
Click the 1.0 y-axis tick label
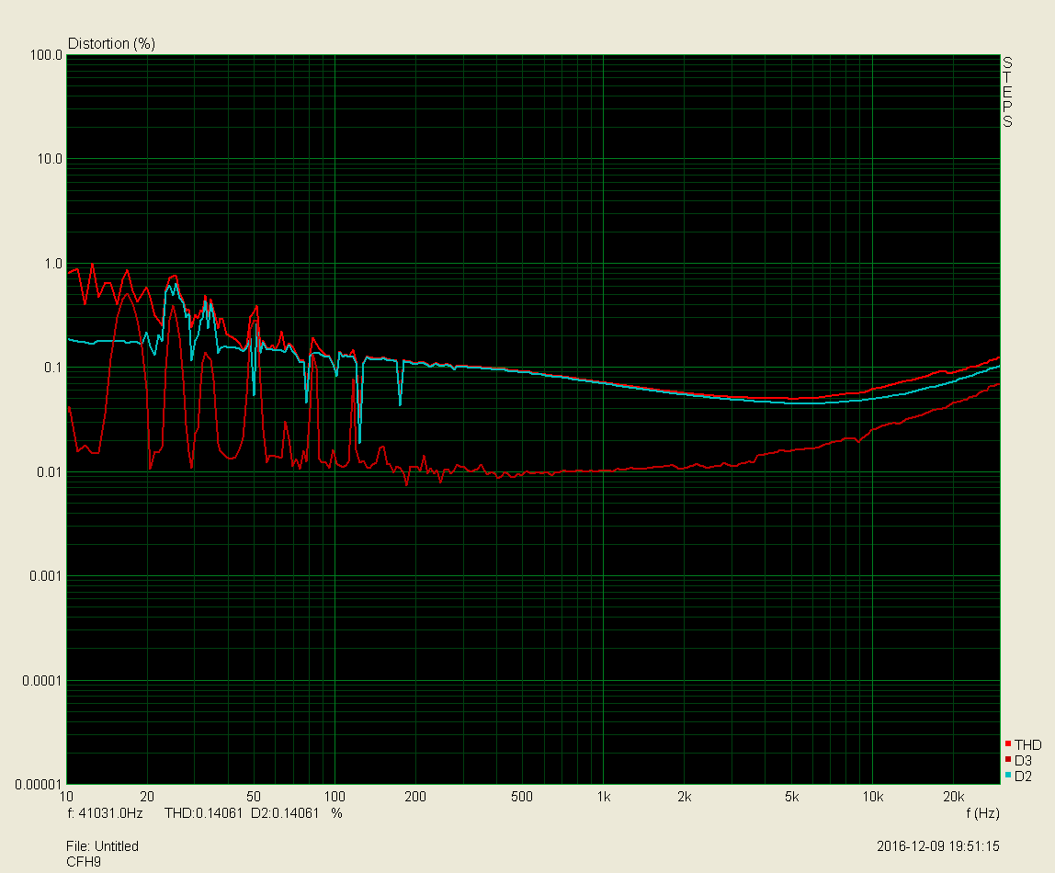coord(53,264)
